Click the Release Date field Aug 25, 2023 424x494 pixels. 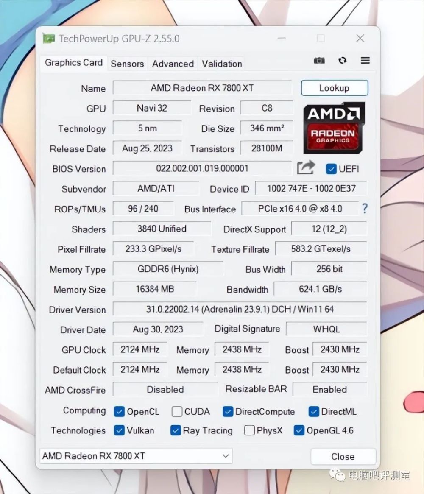pyautogui.click(x=147, y=148)
